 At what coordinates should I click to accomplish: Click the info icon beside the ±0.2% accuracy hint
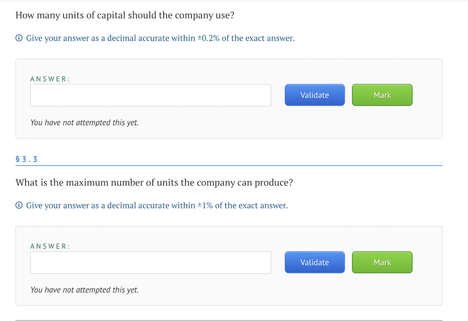(x=19, y=38)
